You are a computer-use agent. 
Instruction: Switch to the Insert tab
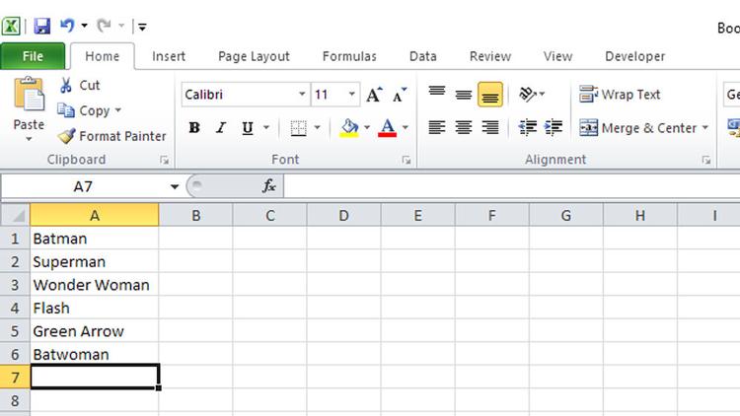click(x=169, y=56)
